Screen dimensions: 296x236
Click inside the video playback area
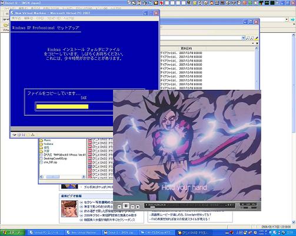click(x=187, y=145)
